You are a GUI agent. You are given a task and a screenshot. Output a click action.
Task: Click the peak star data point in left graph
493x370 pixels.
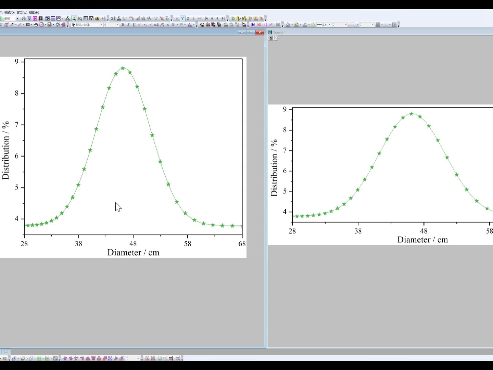(x=123, y=68)
